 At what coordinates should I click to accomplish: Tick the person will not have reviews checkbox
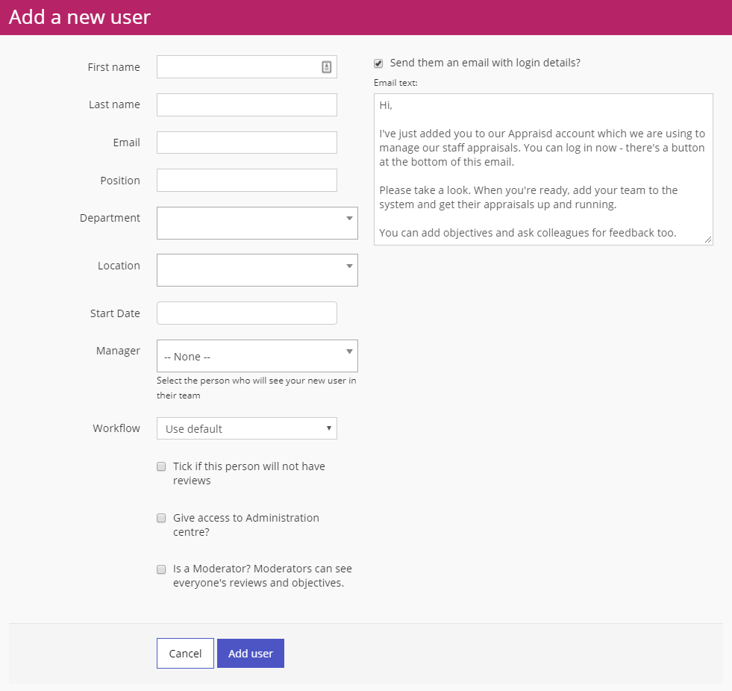click(161, 466)
